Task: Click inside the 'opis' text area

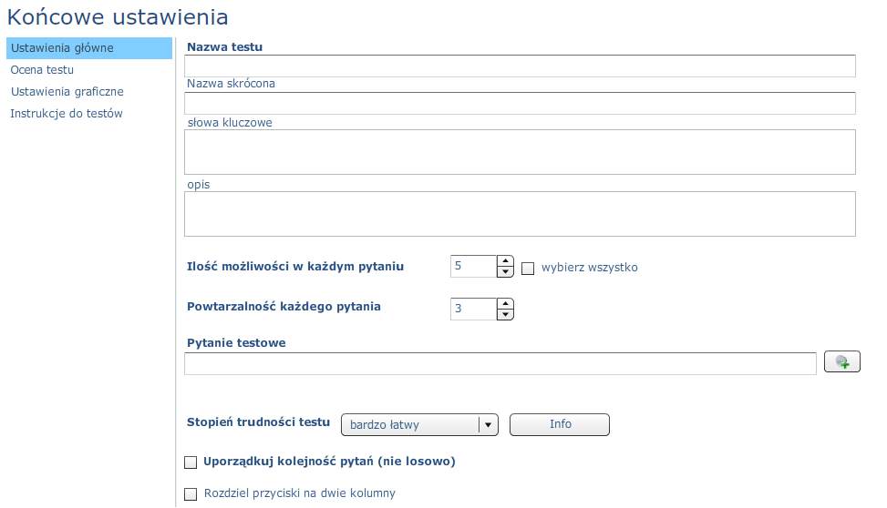Action: [x=520, y=214]
